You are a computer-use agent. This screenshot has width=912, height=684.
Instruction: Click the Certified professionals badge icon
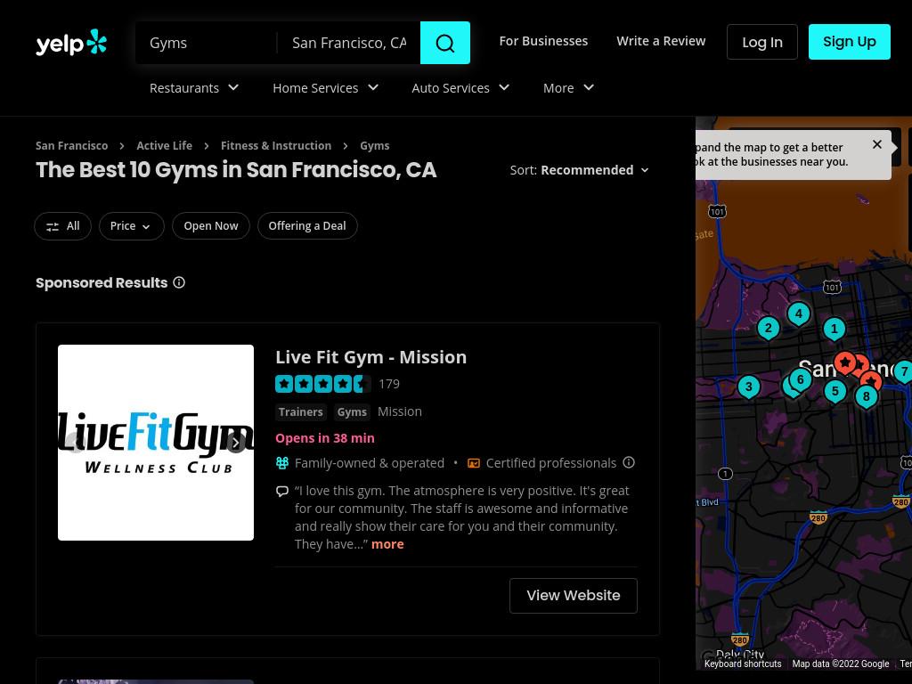tap(474, 463)
